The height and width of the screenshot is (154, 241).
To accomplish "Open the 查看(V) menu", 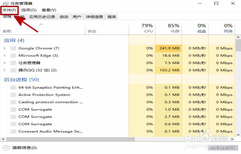I will pyautogui.click(x=49, y=10).
